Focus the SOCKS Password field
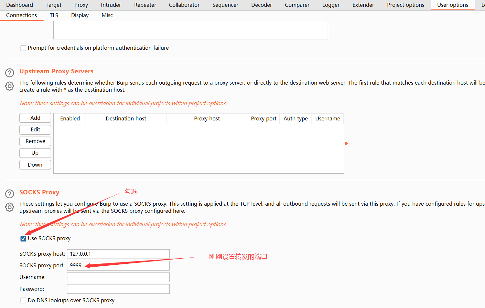This screenshot has width=485, height=308. pos(118,289)
